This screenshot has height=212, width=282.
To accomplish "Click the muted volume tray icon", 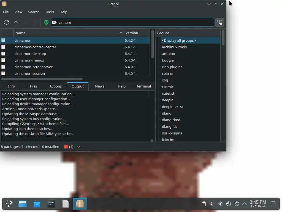I will [212, 204].
